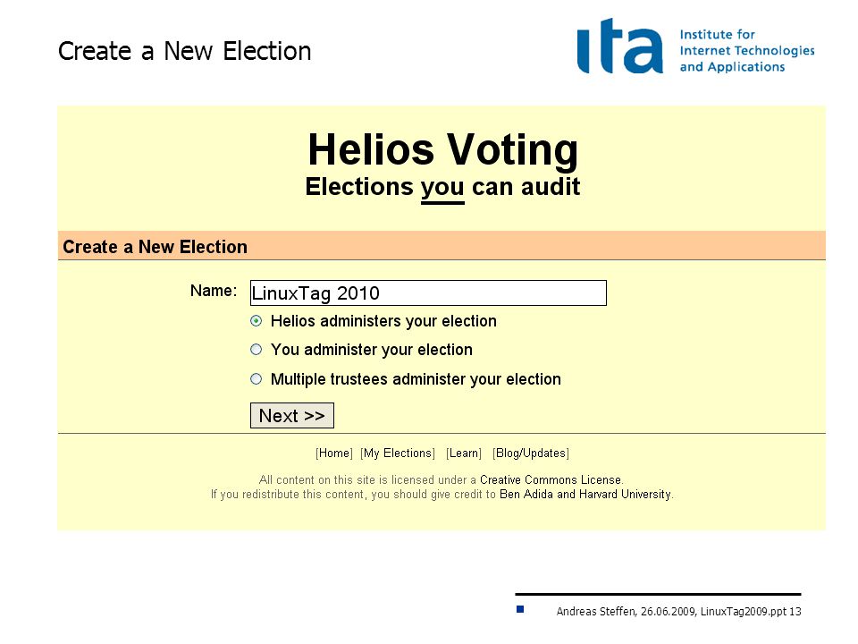Click Ben Adida and Harvard University link
The width and height of the screenshot is (858, 644).
click(585, 494)
